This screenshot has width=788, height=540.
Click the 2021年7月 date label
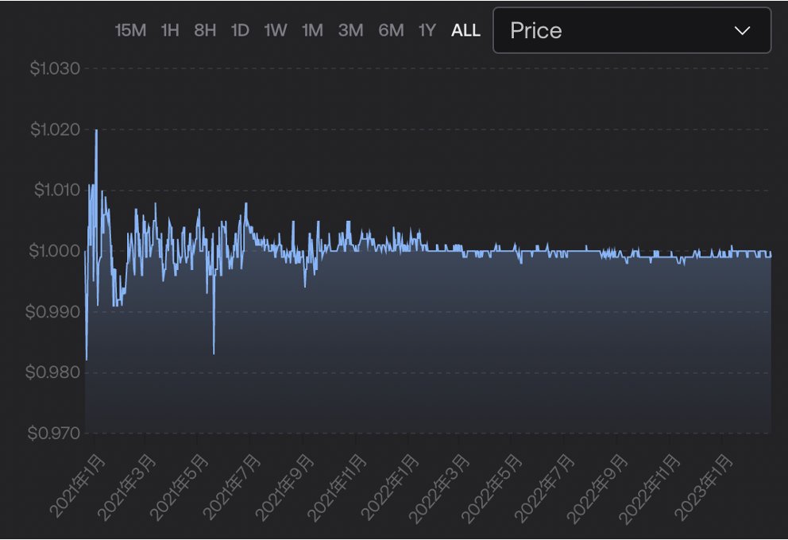(x=232, y=488)
